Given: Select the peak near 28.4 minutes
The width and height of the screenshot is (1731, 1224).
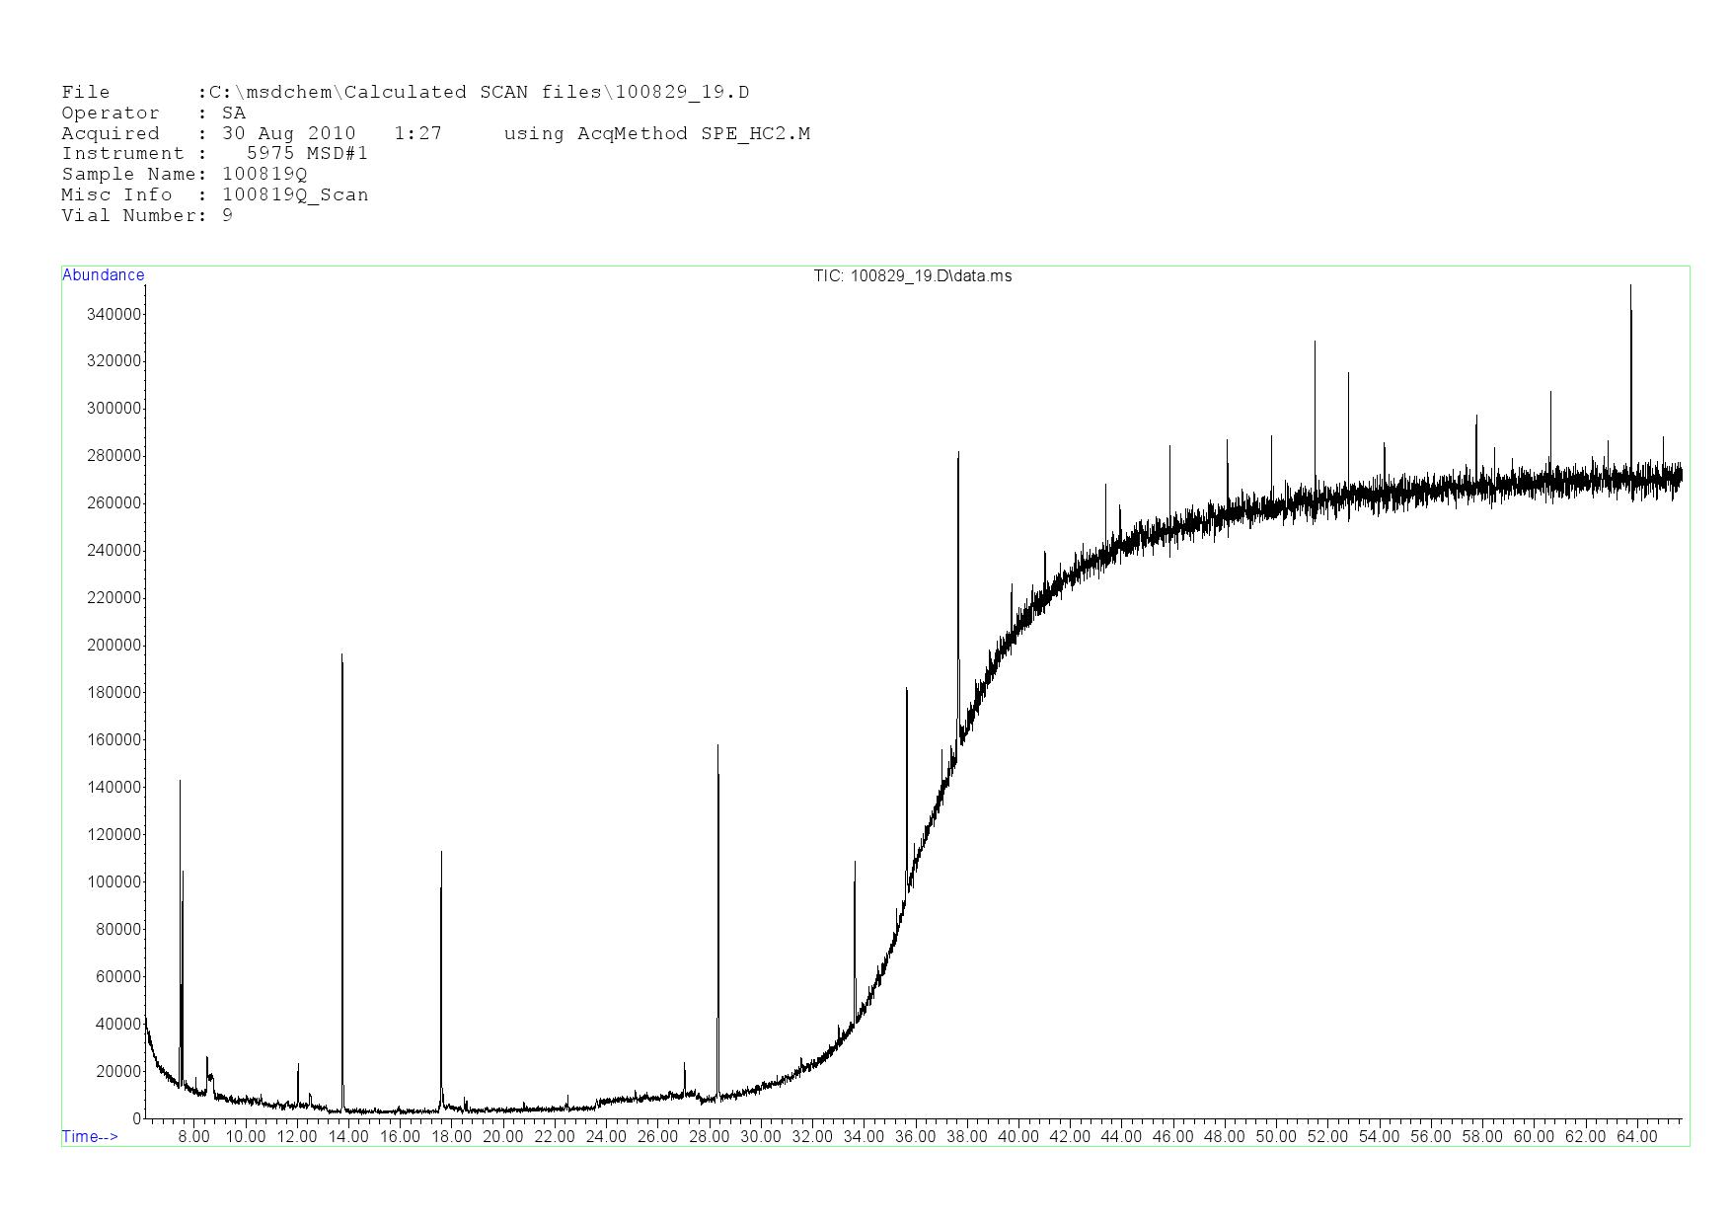Looking at the screenshot, I should 717,748.
